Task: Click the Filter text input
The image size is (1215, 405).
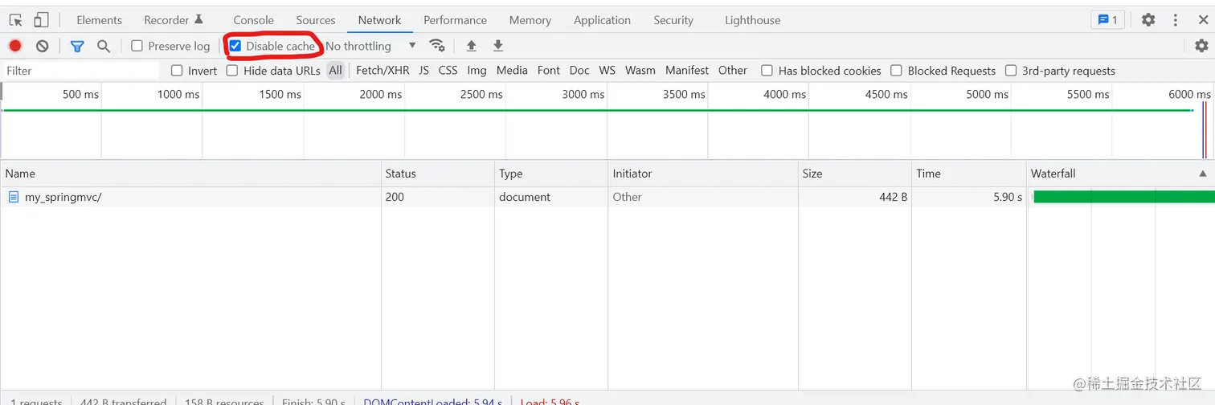Action: pyautogui.click(x=80, y=71)
